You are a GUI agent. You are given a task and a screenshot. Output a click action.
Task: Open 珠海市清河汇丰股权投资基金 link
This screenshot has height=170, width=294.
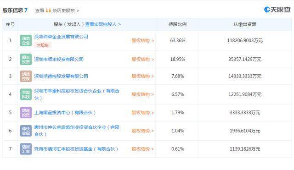pyautogui.click(x=76, y=149)
